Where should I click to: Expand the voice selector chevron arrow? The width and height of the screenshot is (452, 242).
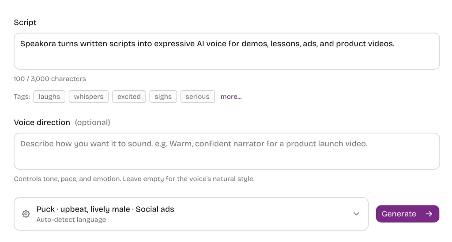[356, 214]
